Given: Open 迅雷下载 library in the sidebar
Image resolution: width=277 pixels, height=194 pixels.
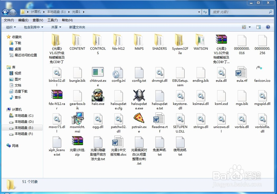Looking at the screenshot, I should pyautogui.click(x=21, y=91).
